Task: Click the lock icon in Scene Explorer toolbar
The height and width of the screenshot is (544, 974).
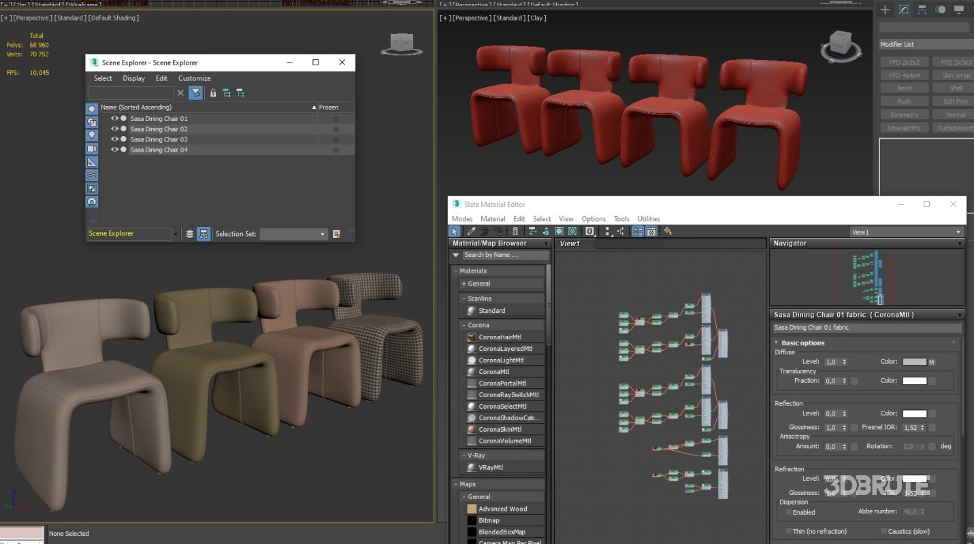Action: (x=212, y=93)
